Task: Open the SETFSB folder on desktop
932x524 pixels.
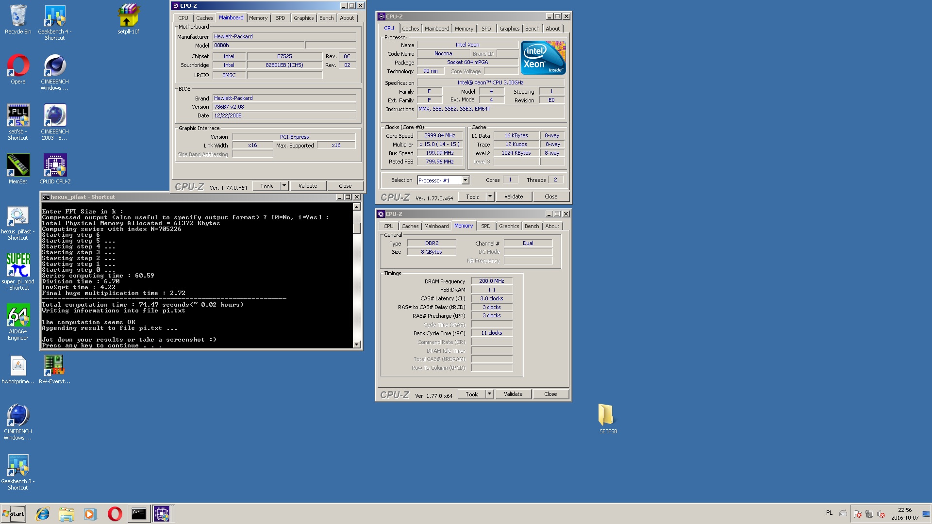Action: point(608,419)
